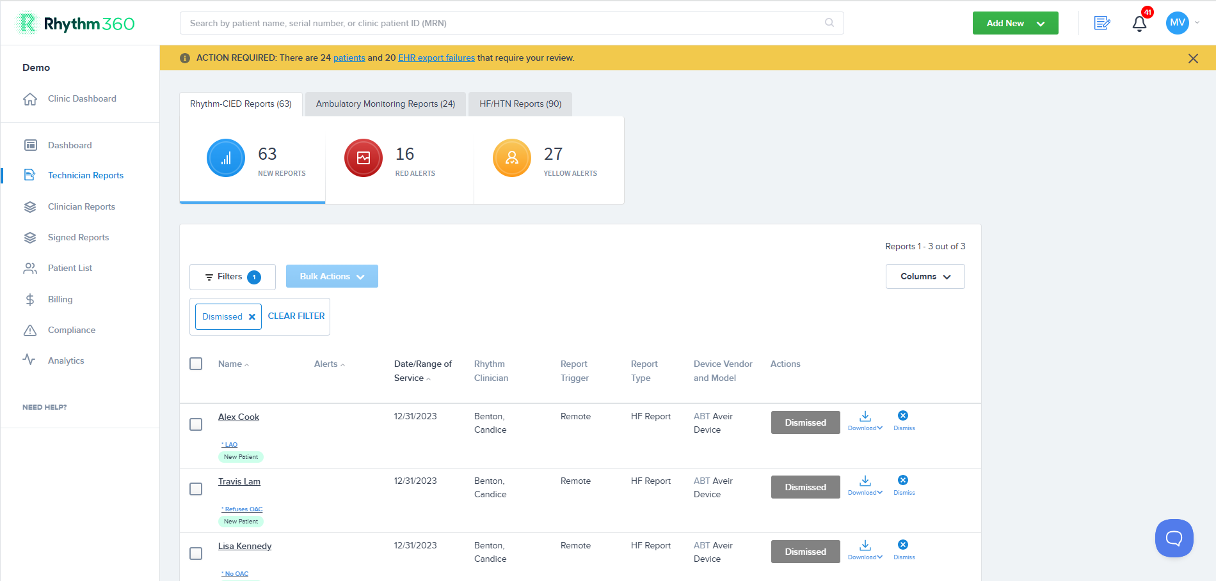Click the Dashboard sidebar icon
This screenshot has height=581, width=1216.
[30, 145]
